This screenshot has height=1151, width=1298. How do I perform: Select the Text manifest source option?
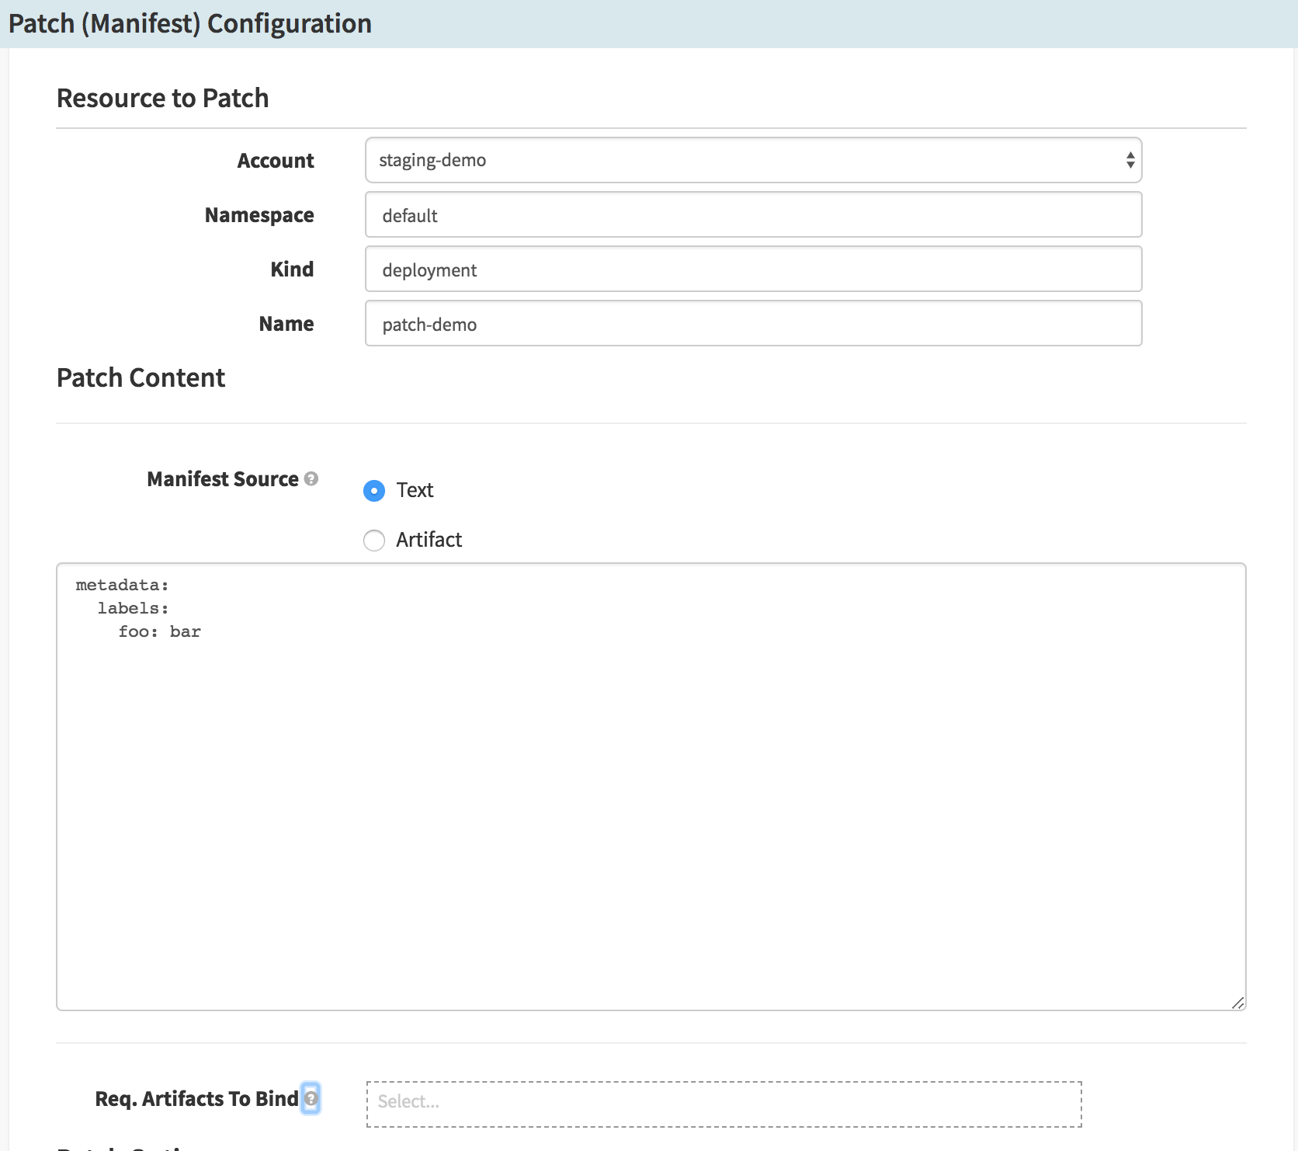(373, 491)
